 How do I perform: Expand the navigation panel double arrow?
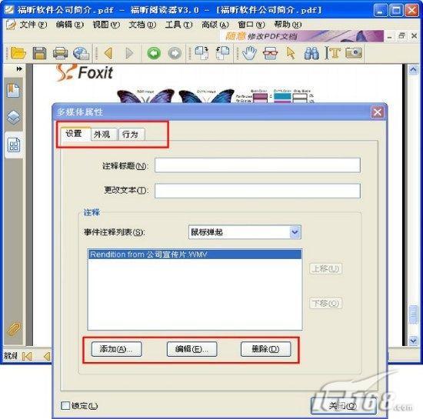point(19,68)
